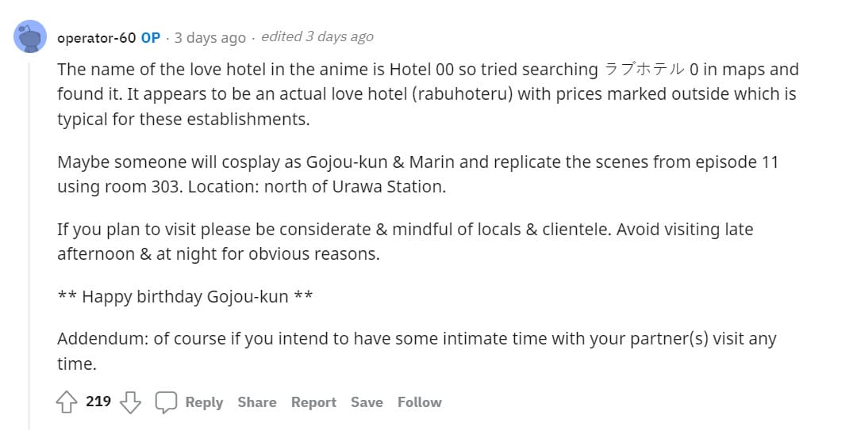Image resolution: width=857 pixels, height=430 pixels.
Task: Open operator-60's avatar profile picture
Action: [x=31, y=36]
